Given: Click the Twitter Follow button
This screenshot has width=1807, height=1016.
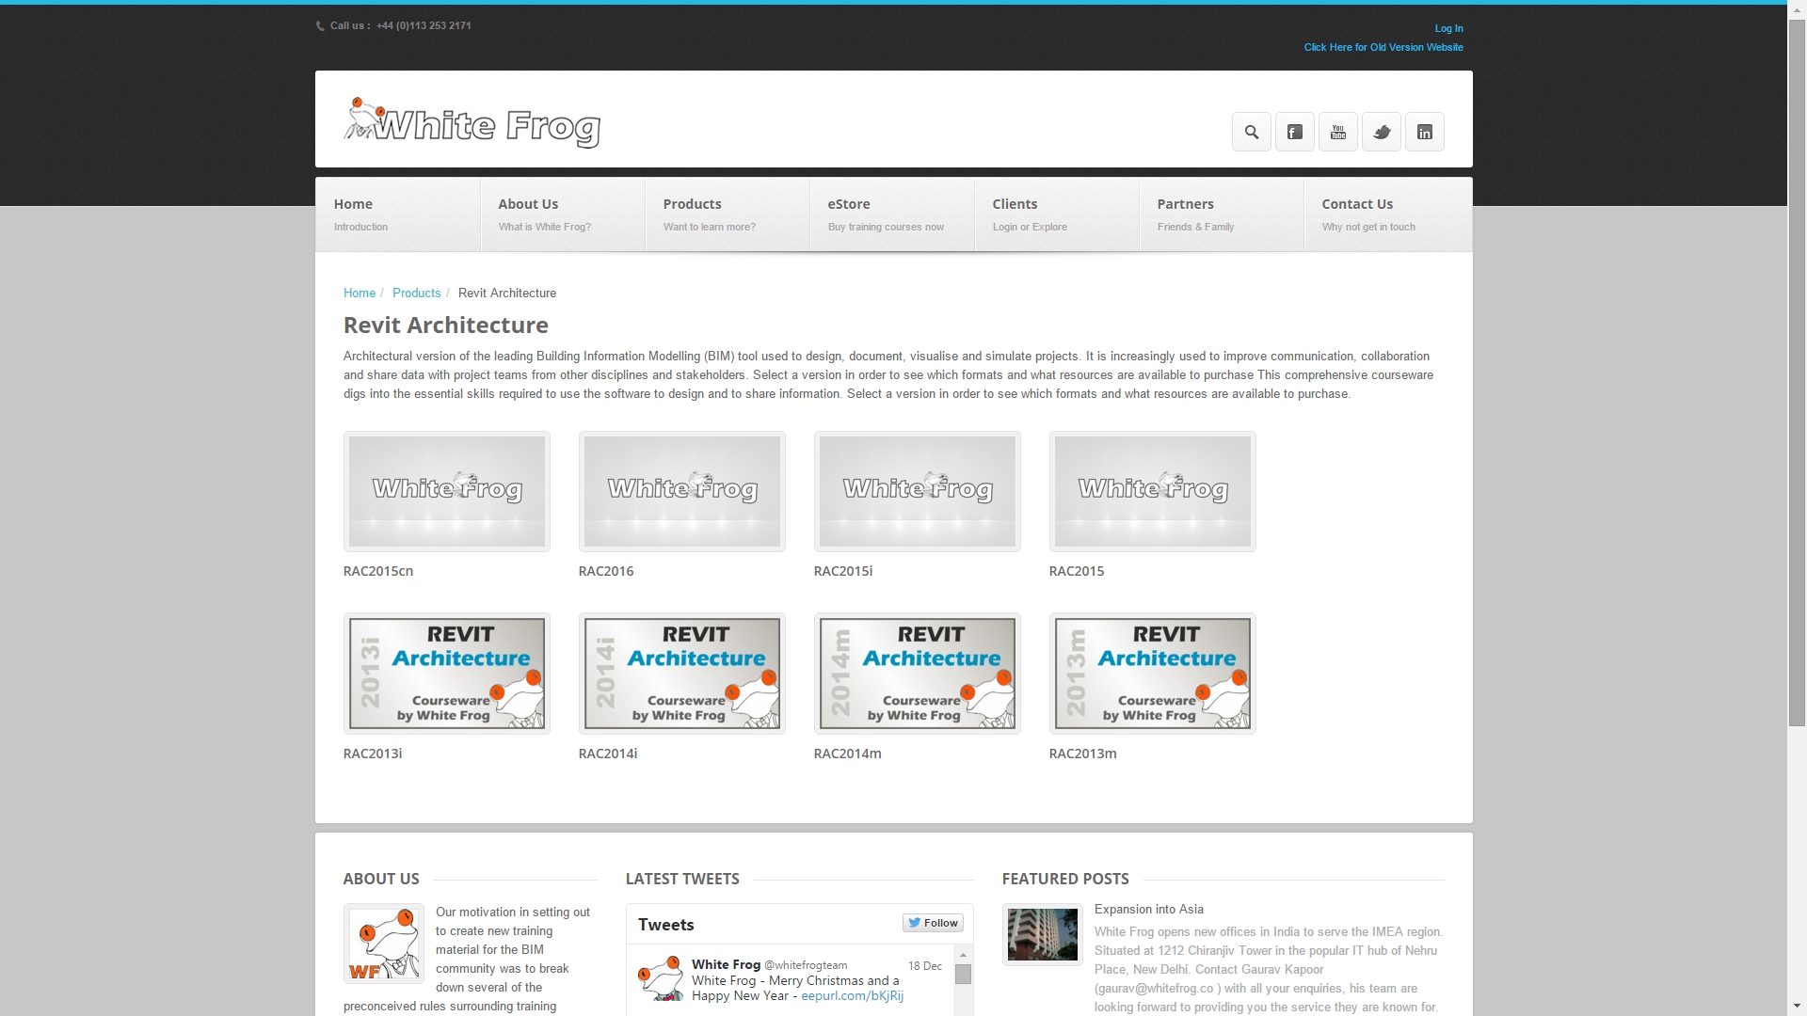Looking at the screenshot, I should click(x=933, y=923).
